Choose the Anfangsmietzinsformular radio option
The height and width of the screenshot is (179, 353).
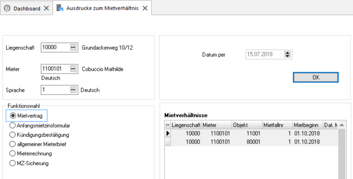[x=40, y=126]
